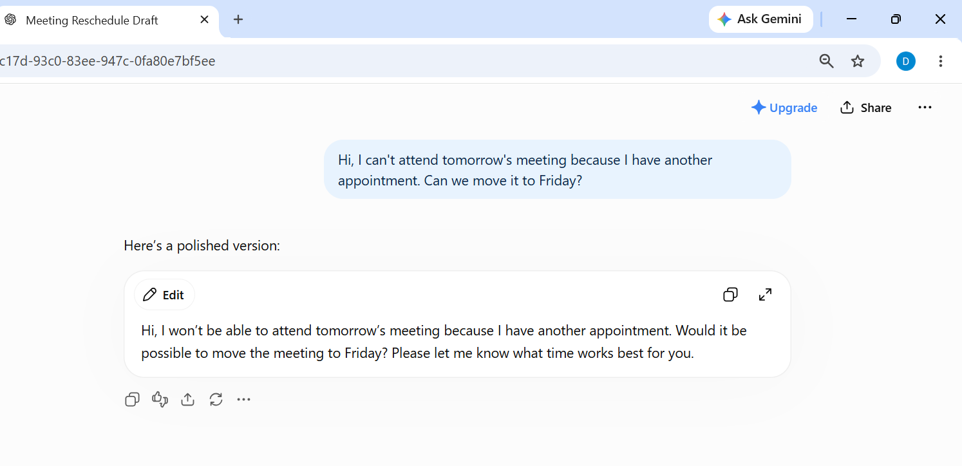
Task: Click the Edit button on draft
Action: (164, 295)
